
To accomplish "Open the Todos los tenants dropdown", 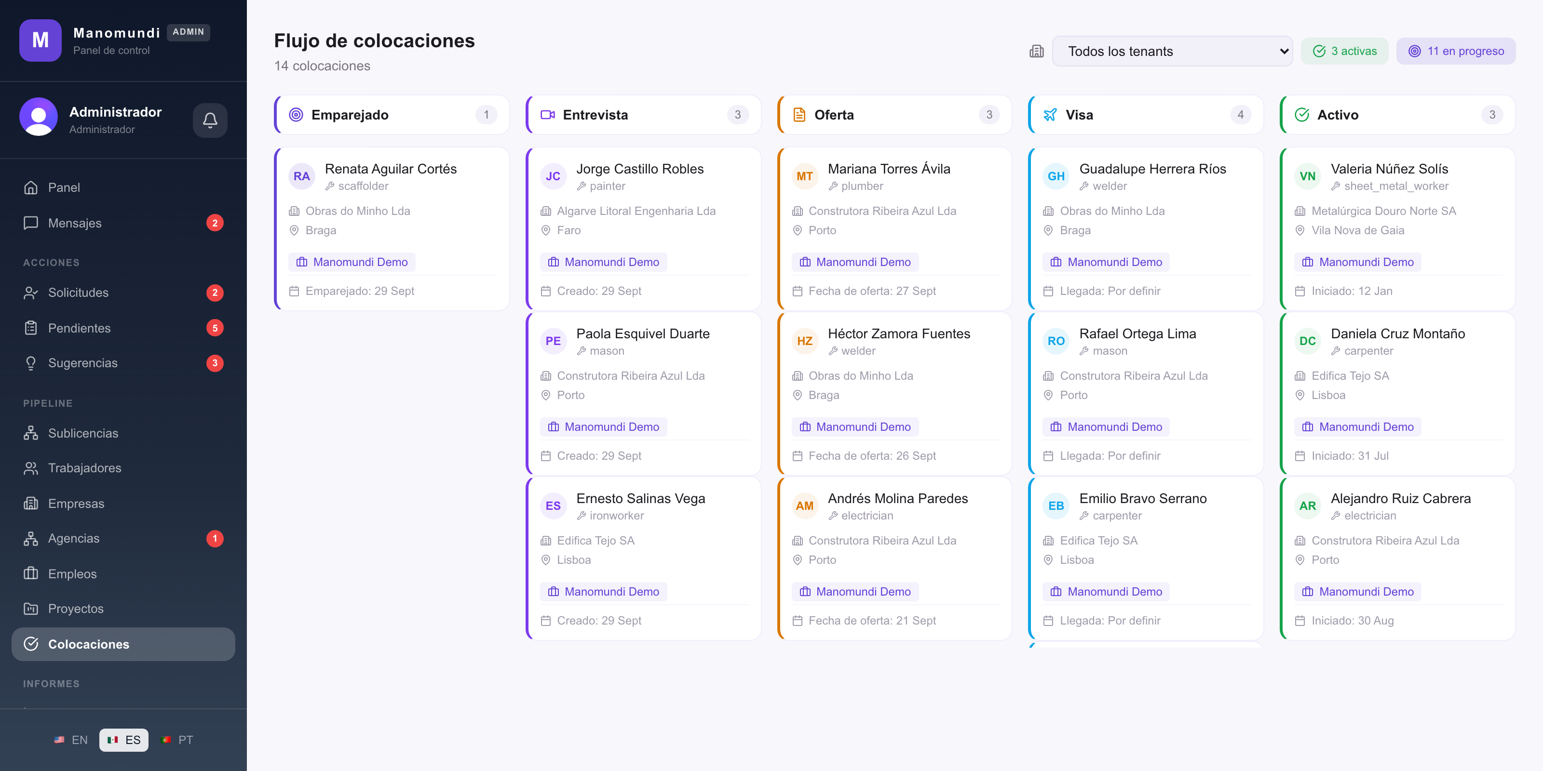I will pos(1172,52).
